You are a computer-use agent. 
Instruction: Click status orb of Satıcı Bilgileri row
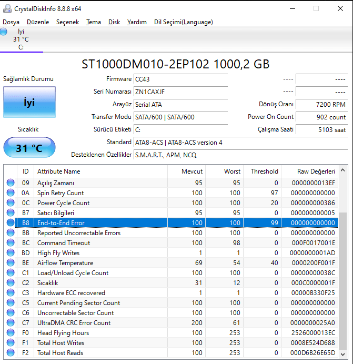(x=11, y=213)
